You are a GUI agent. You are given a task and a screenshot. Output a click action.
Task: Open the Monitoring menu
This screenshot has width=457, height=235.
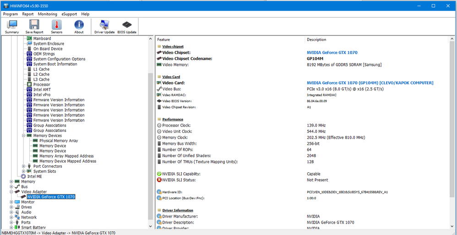pos(47,14)
